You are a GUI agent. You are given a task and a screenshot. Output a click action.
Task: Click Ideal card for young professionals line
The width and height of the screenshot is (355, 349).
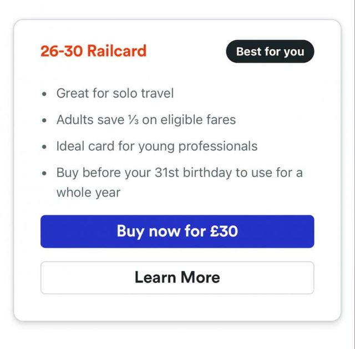click(x=157, y=146)
